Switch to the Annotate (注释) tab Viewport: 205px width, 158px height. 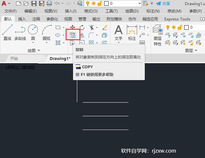36,19
